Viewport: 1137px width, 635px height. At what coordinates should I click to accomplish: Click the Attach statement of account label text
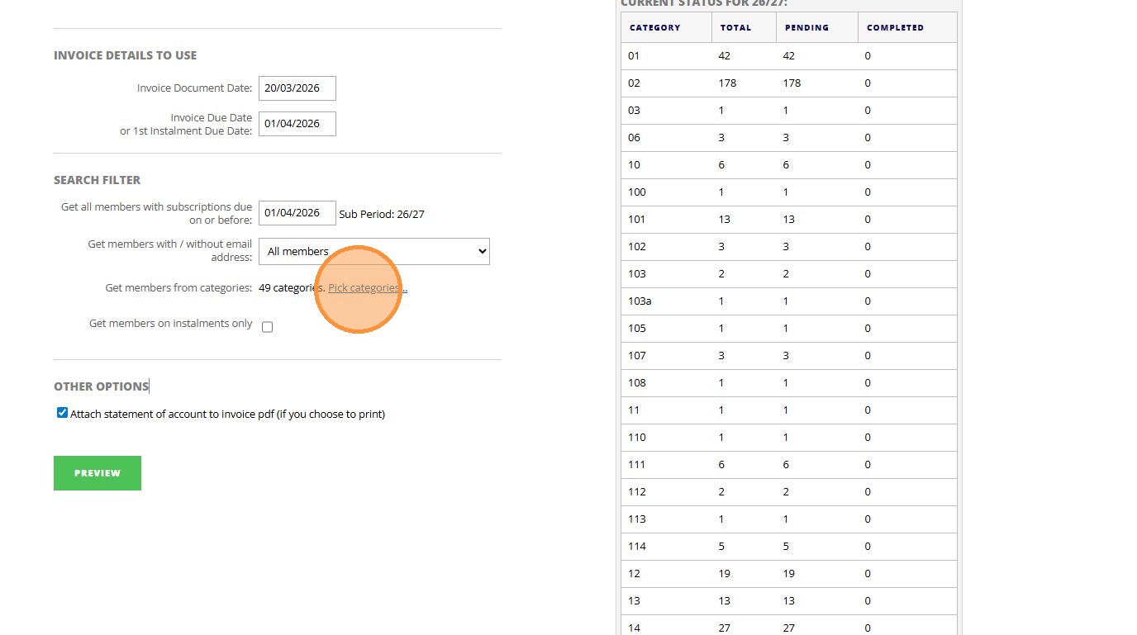point(227,415)
